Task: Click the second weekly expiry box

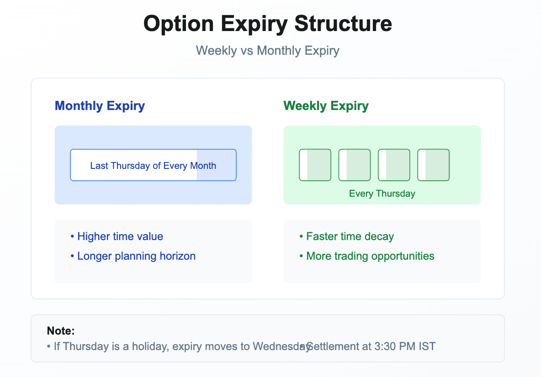Action: click(355, 165)
